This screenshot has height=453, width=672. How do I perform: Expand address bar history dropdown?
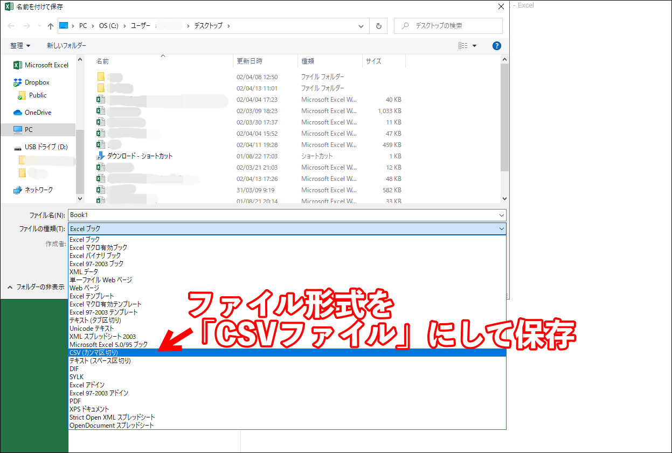pos(361,26)
